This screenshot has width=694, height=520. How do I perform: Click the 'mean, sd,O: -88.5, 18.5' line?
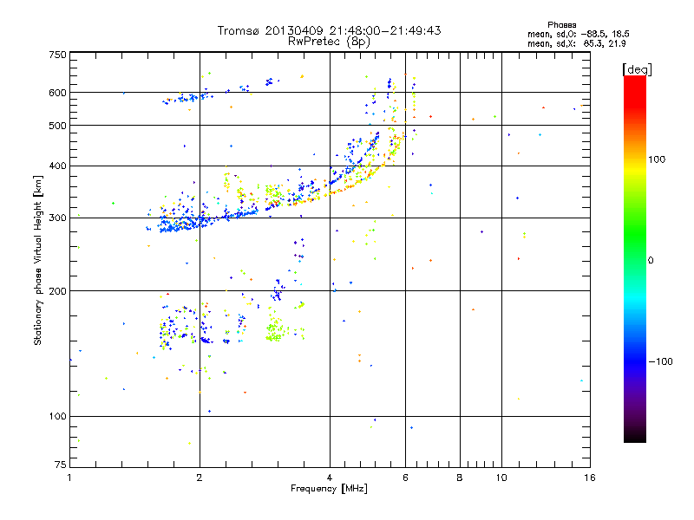[578, 34]
